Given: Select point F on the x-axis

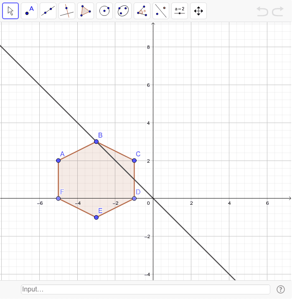Looking at the screenshot, I should click(x=58, y=198).
